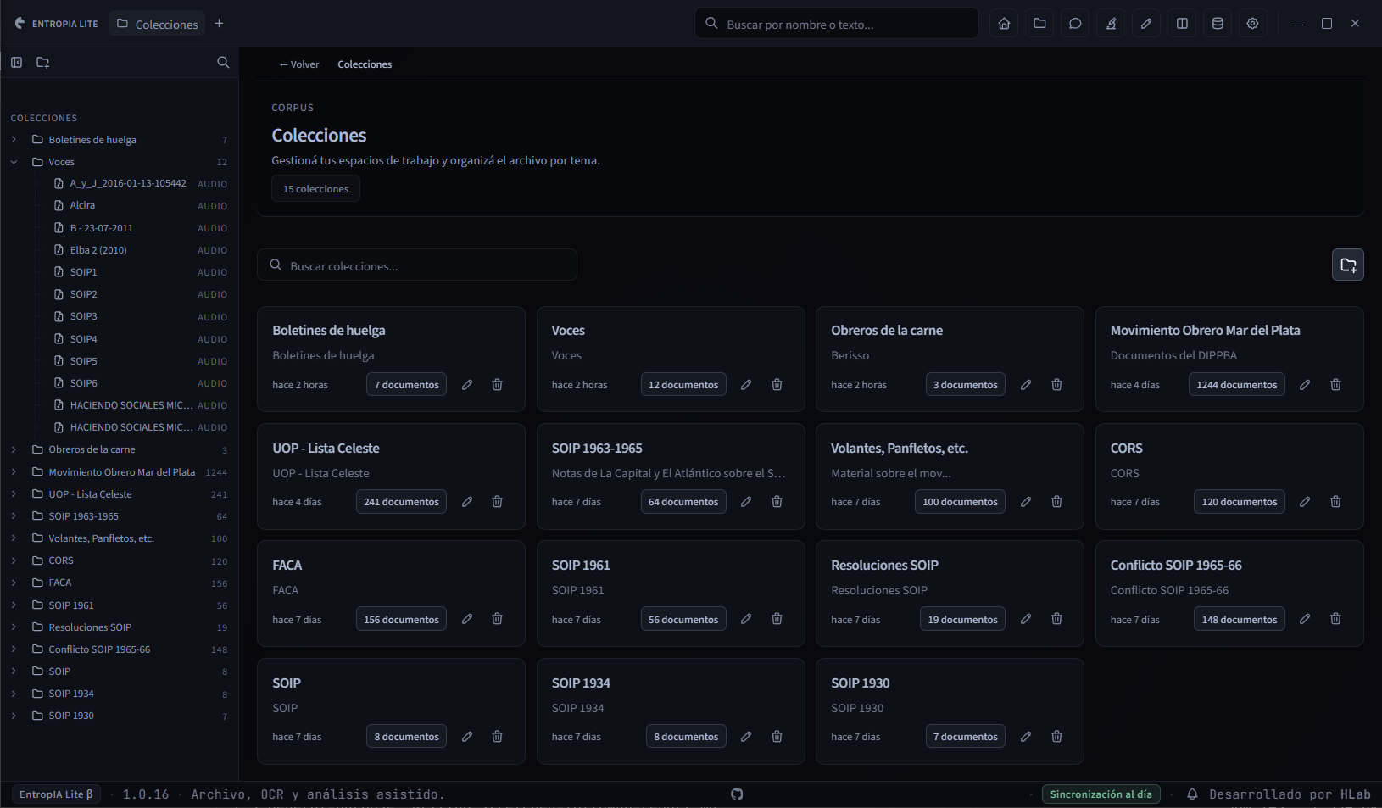
Task: Click the 1244 documentos badge
Action: [1237, 385]
